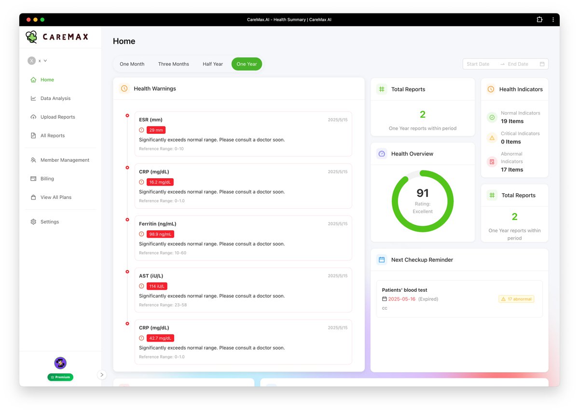The image size is (579, 412).
Task: Click the red Abnormal Indicators icon
Action: (492, 162)
